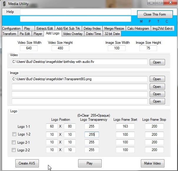
Task: Click the TransparentBG.png image path field
Action: click(80, 79)
